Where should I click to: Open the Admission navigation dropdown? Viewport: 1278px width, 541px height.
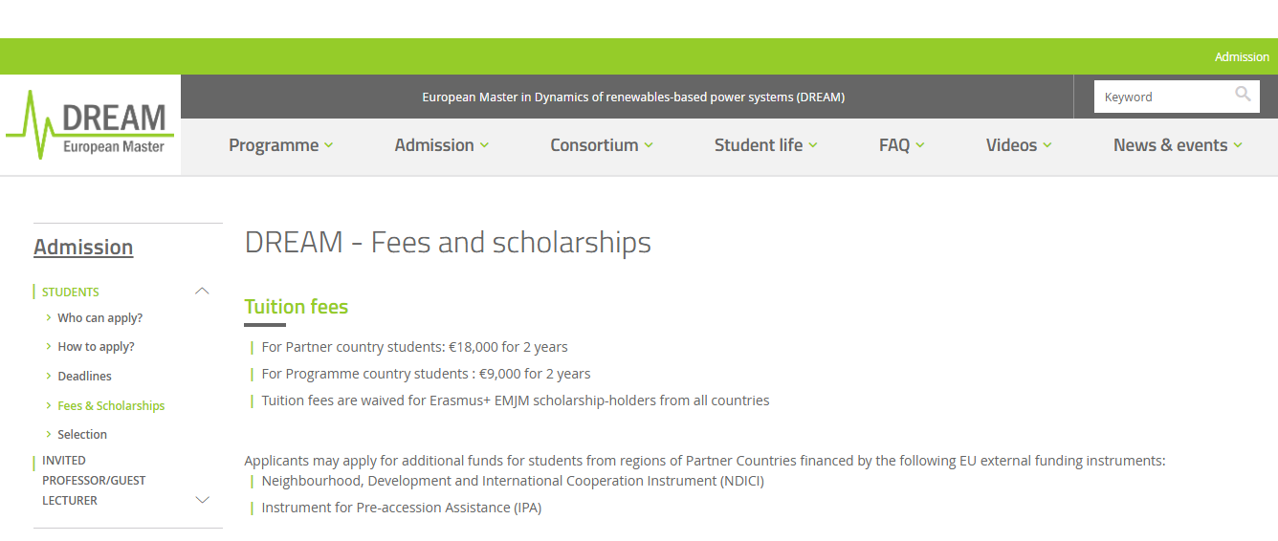441,145
